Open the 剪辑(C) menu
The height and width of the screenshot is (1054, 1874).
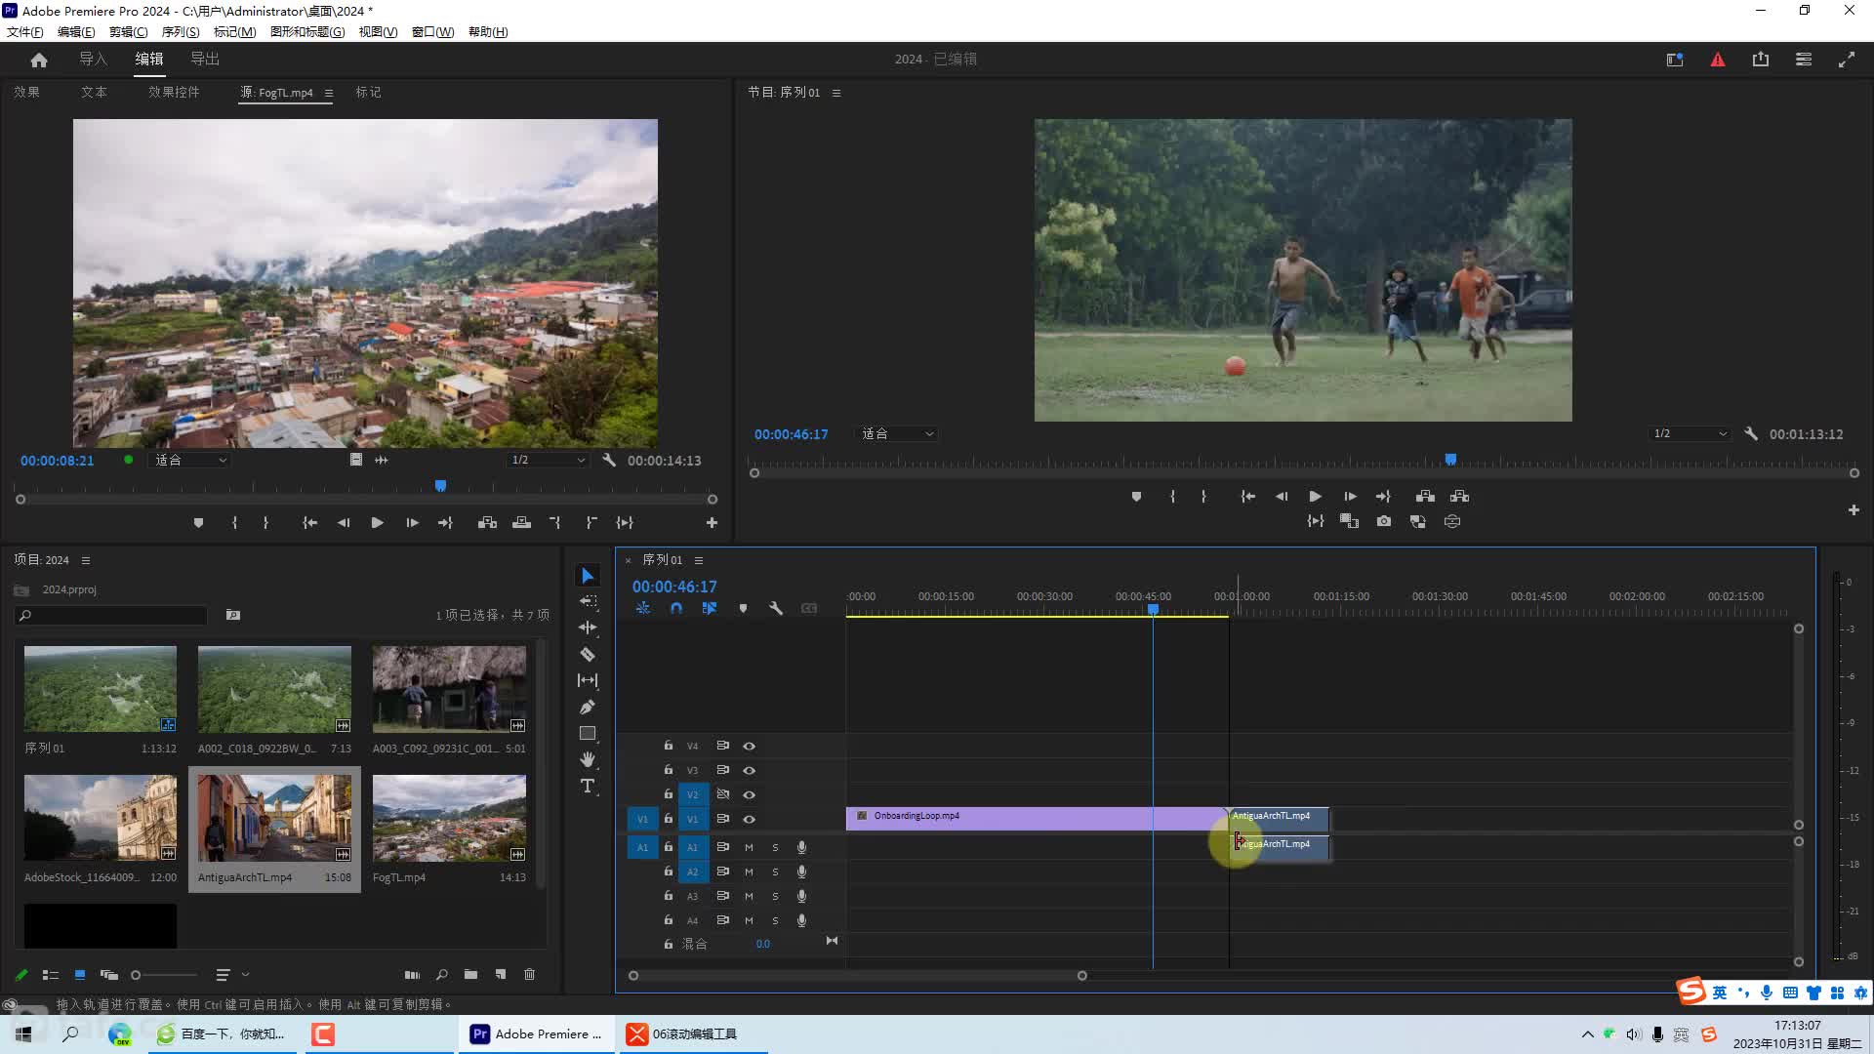tap(128, 31)
